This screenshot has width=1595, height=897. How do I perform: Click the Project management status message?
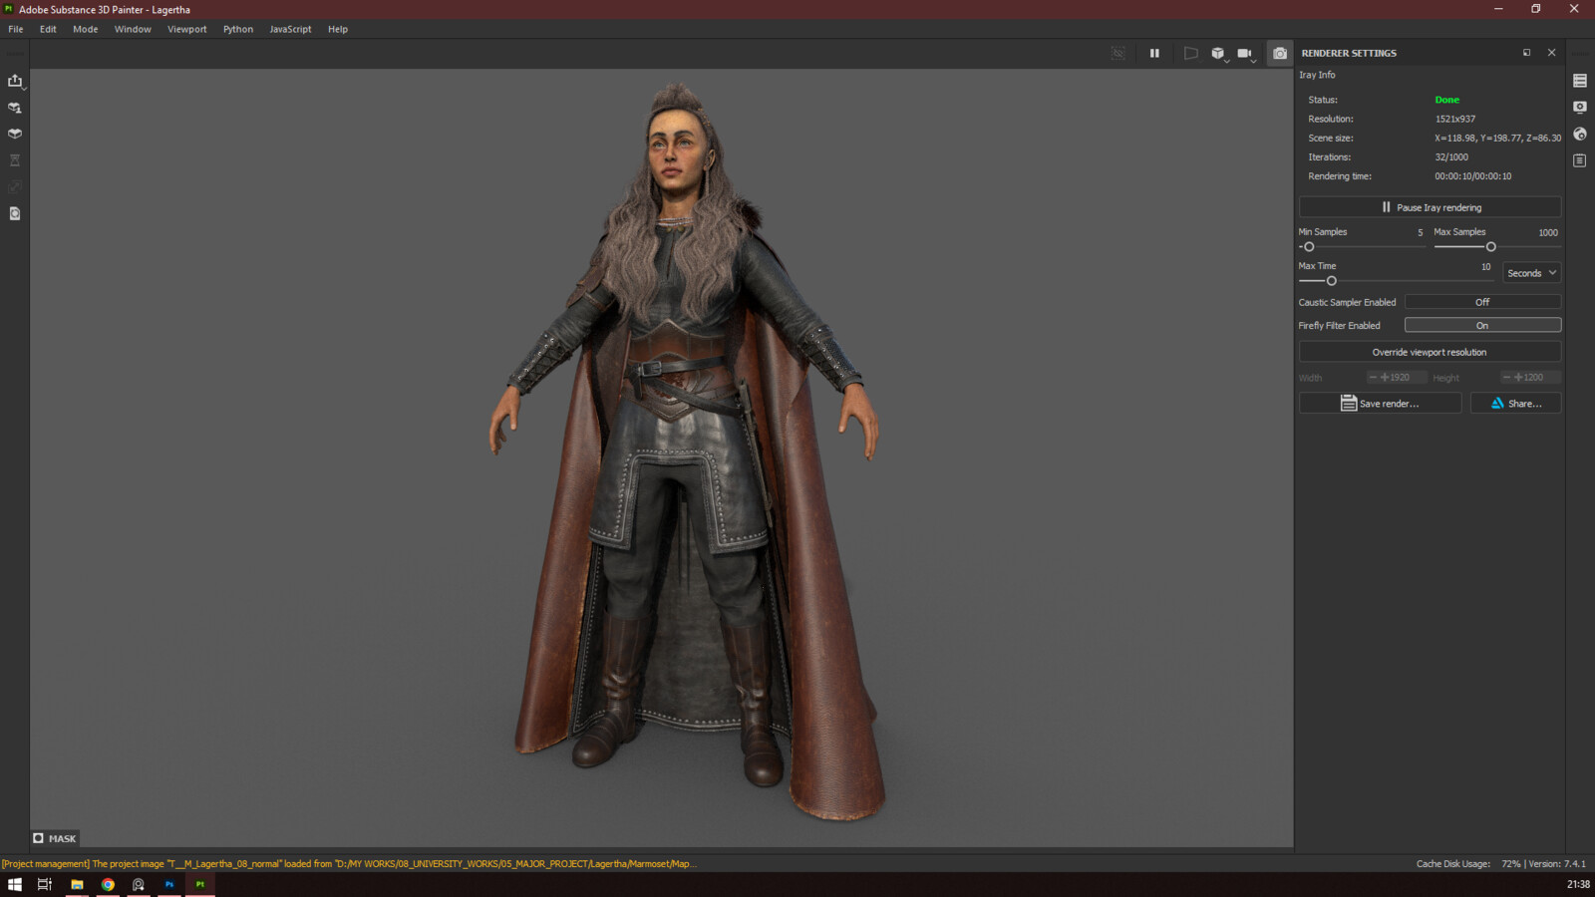tap(348, 864)
